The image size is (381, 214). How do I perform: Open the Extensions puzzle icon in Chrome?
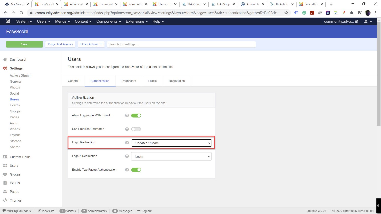point(352,13)
